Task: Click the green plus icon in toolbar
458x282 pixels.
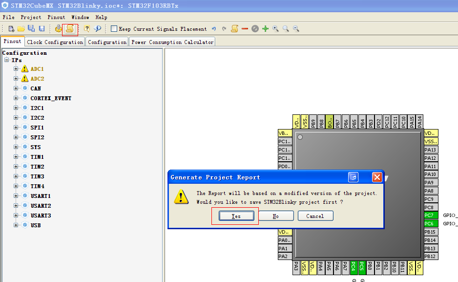Action: (x=265, y=29)
